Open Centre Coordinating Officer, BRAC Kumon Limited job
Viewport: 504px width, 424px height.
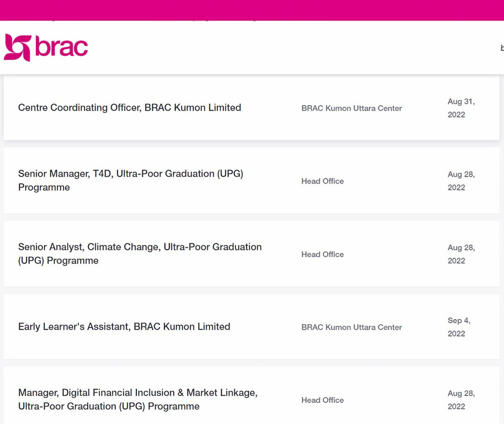point(129,108)
